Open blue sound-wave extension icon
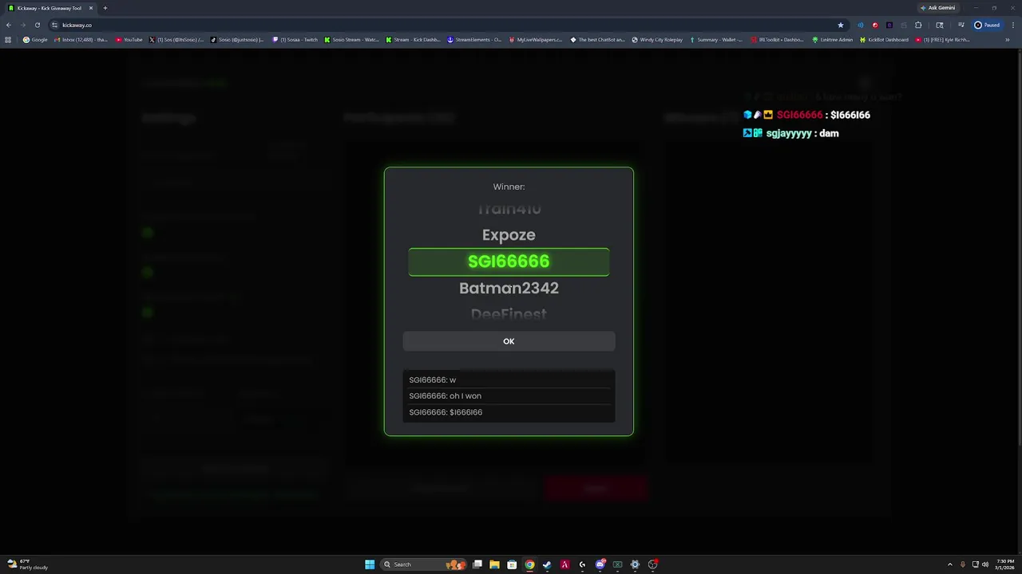1022x574 pixels. pyautogui.click(x=861, y=25)
